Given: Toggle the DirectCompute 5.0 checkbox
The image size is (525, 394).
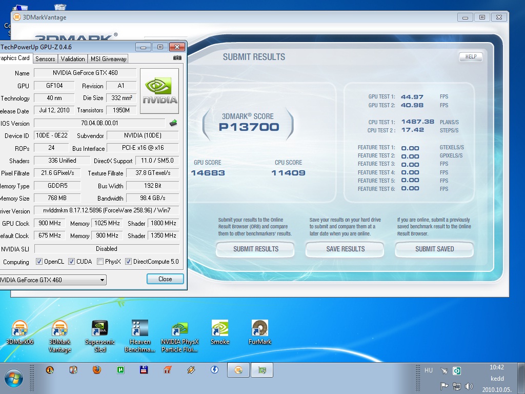Looking at the screenshot, I should click(128, 261).
